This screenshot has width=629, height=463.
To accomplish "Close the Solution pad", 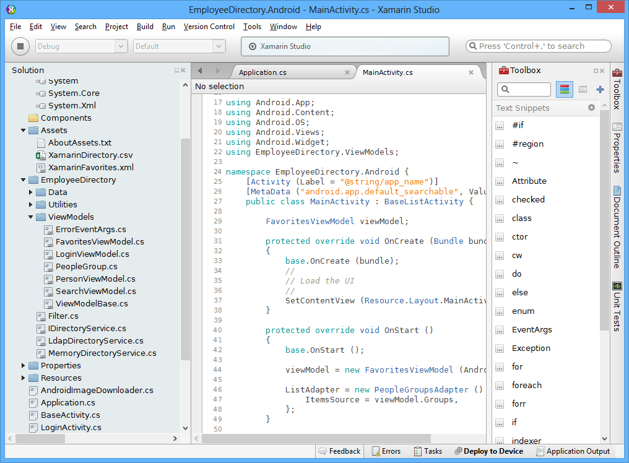I will [183, 70].
